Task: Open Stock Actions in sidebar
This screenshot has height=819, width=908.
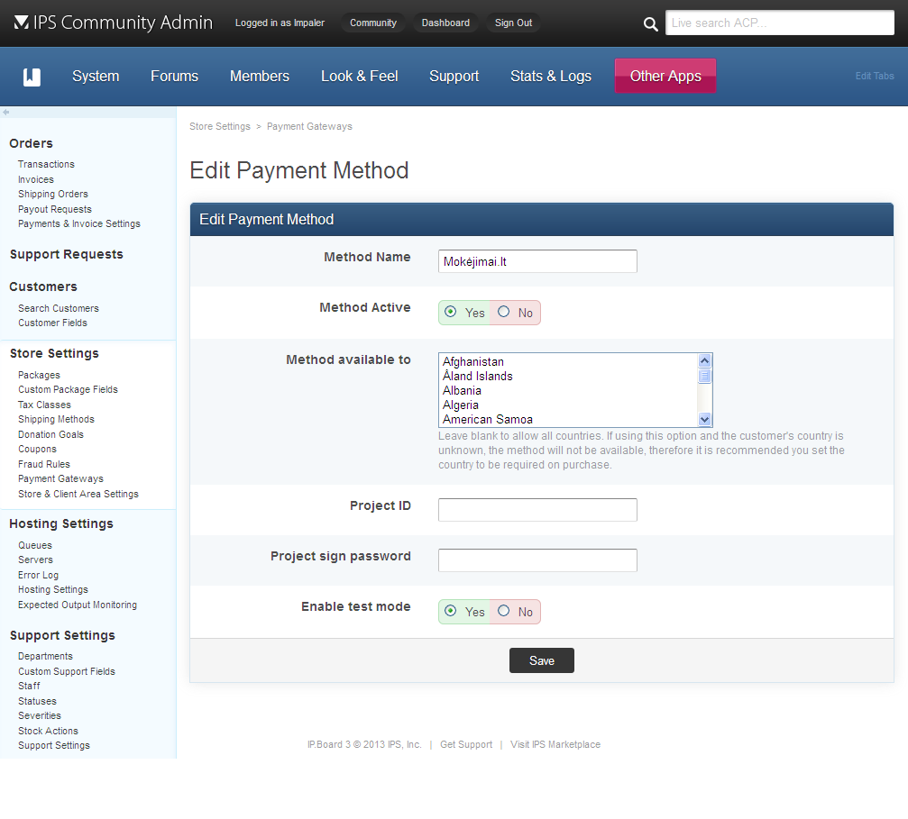Action: click(x=48, y=731)
